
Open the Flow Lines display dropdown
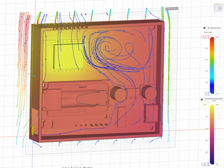click(212, 32)
